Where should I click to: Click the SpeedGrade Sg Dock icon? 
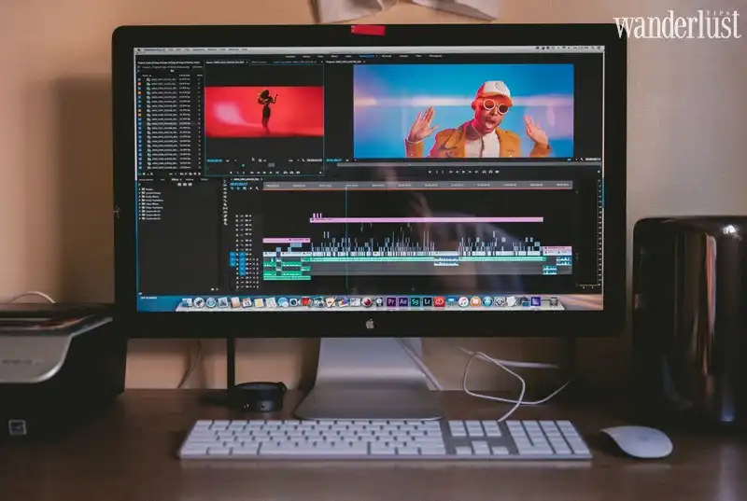[415, 302]
